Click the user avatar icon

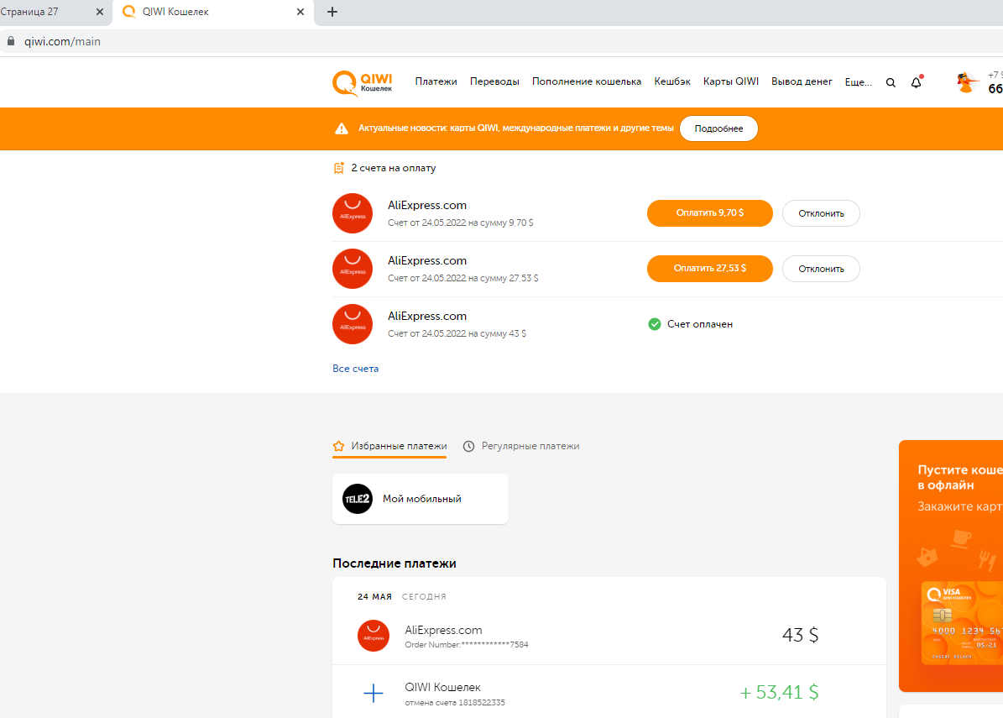(967, 82)
